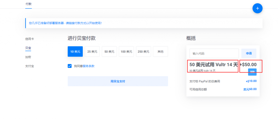Choose the 250 美元 amount option
Viewport: 278px width, 119px height.
point(144,52)
